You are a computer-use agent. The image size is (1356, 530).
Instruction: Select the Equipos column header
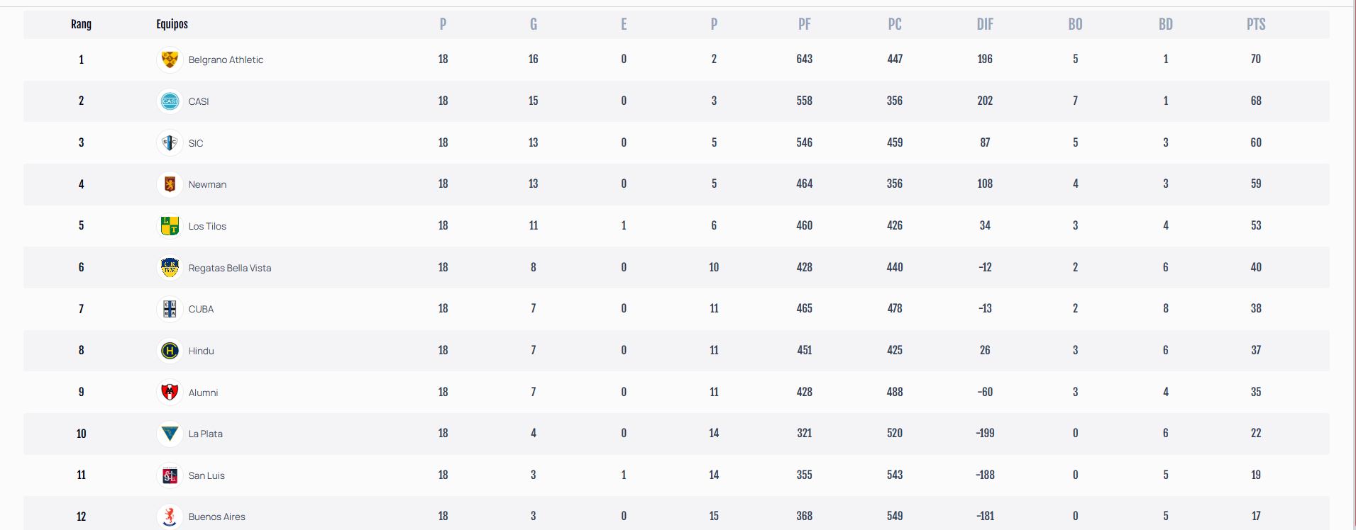(x=172, y=24)
